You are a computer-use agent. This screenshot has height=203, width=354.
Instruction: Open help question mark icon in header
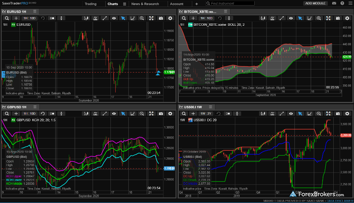tap(342, 4)
